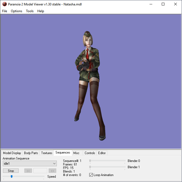The height and width of the screenshot is (182, 182).
Task: Click the 'Sequence#: 1' text
Action: (72, 161)
